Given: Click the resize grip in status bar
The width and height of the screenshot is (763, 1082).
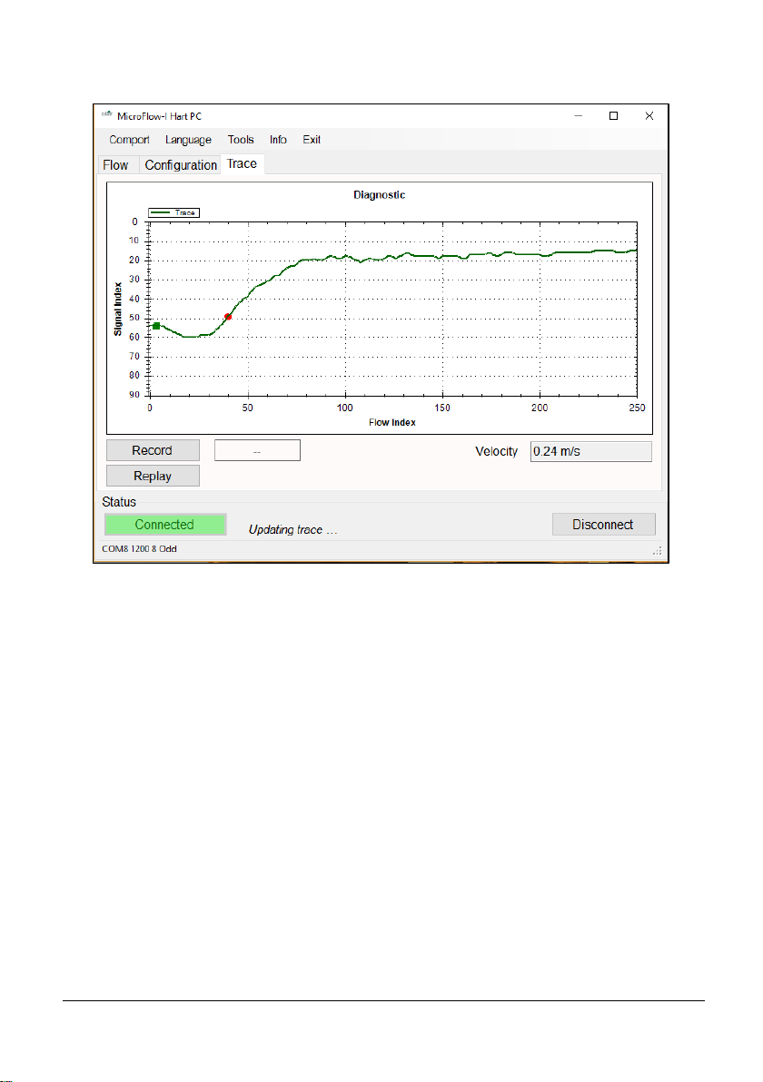Looking at the screenshot, I should (658, 551).
